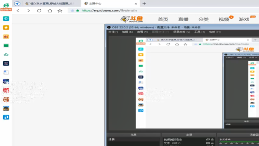The width and height of the screenshot is (259, 146).
Task: Open the browser home page icon
Action: click(50, 11)
